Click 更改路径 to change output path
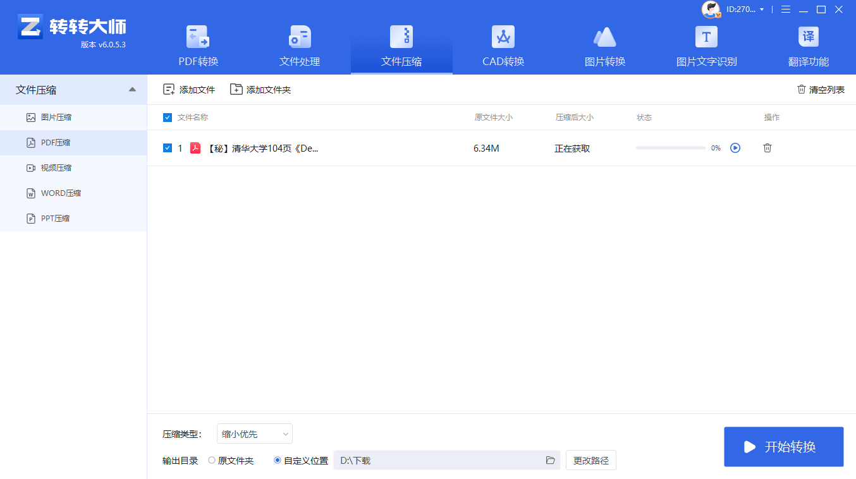 tap(590, 460)
